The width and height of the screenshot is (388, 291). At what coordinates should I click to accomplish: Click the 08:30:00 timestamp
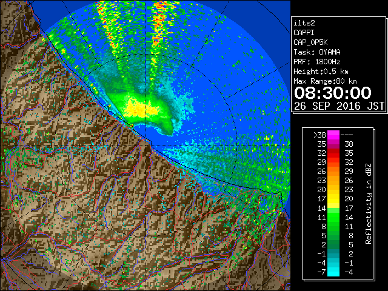[x=333, y=93]
